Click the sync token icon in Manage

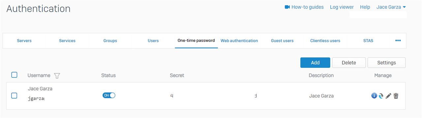(x=381, y=96)
